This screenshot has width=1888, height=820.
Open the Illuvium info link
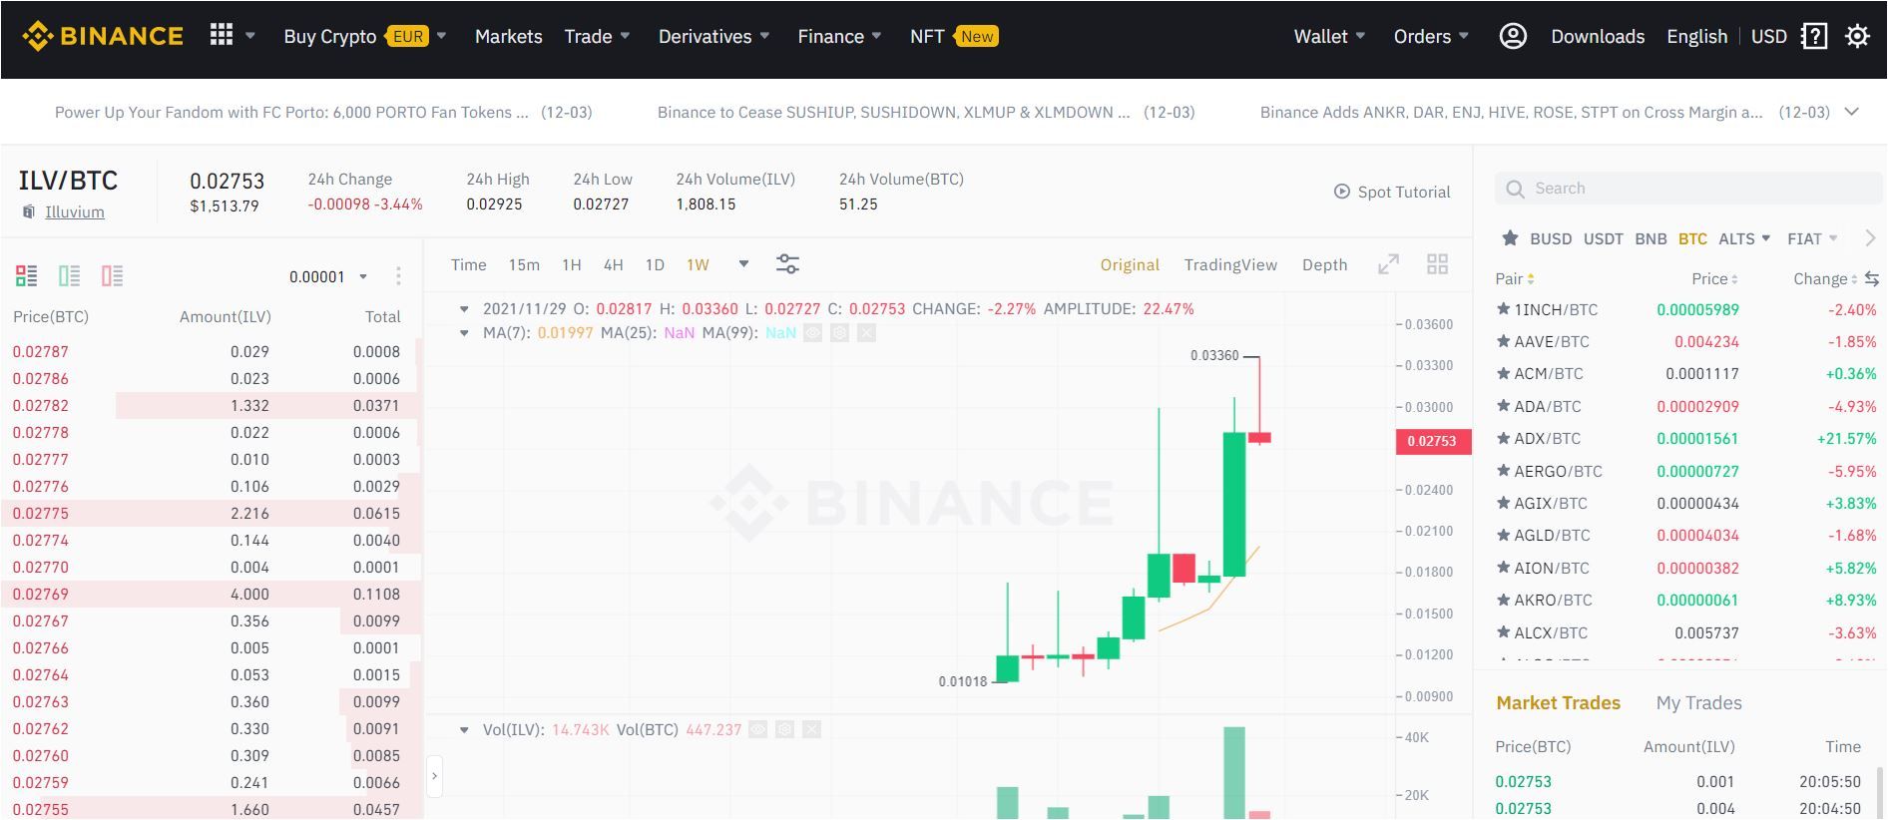[x=75, y=211]
